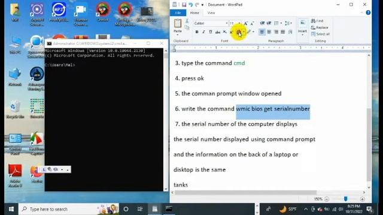The height and width of the screenshot is (215, 383).
Task: Click the Redo arrow in quick access toolbar
Action: point(197,5)
